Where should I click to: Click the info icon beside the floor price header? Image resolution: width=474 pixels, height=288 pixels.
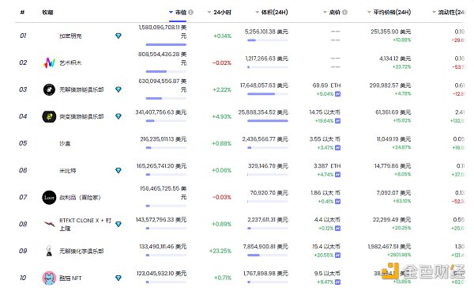[344, 12]
